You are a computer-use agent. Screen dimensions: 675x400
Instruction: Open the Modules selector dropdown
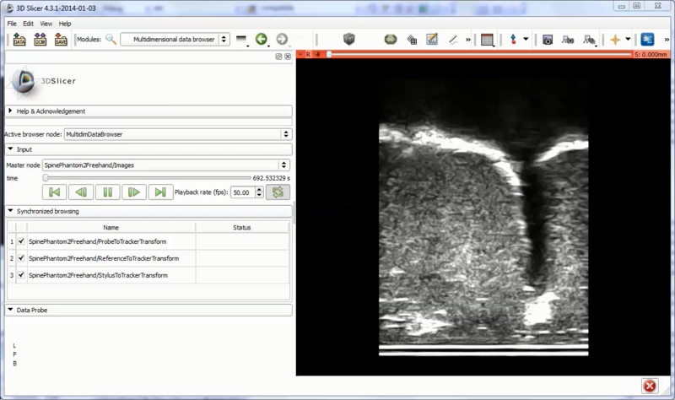pos(175,39)
